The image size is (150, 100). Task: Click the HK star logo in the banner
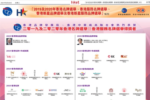click(x=22, y=12)
